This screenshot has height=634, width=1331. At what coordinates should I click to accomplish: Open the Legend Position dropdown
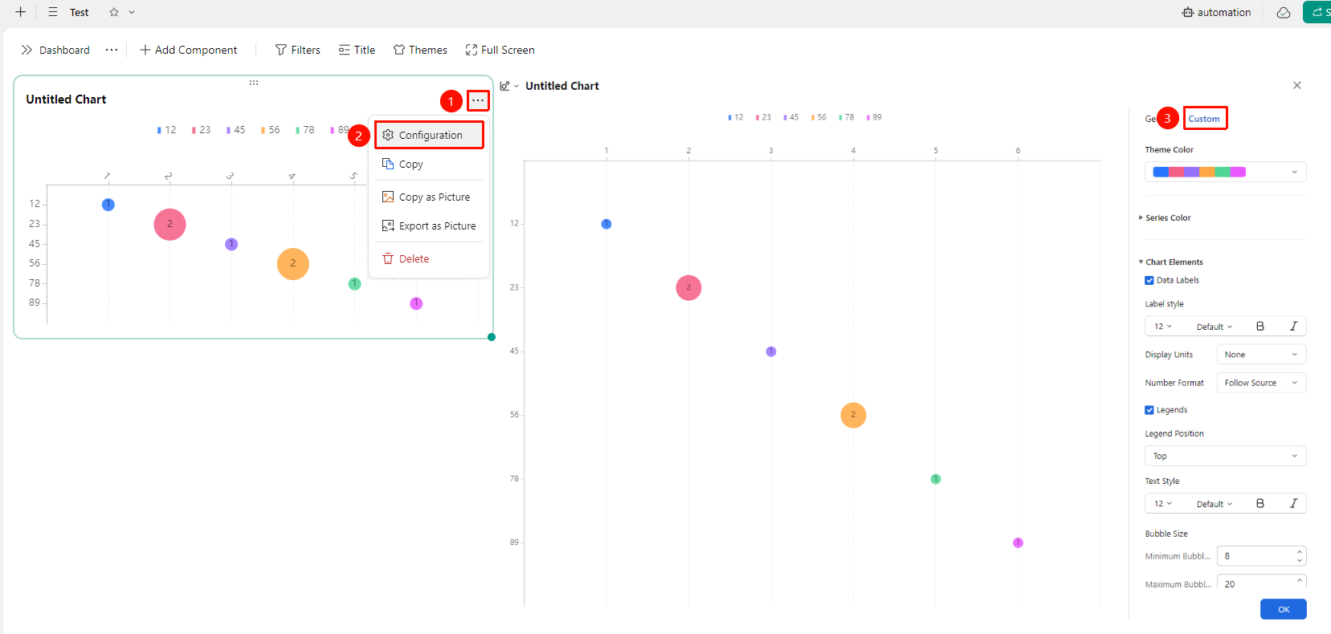point(1225,456)
